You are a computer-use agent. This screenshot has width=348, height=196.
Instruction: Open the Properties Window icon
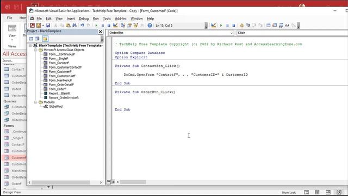(x=129, y=26)
